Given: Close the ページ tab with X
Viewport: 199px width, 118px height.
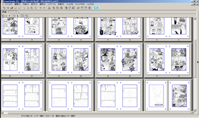Looking at the screenshot, I should click(16, 12).
